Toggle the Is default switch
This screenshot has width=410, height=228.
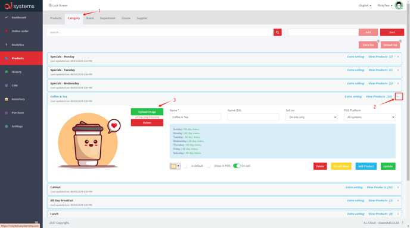point(186,166)
